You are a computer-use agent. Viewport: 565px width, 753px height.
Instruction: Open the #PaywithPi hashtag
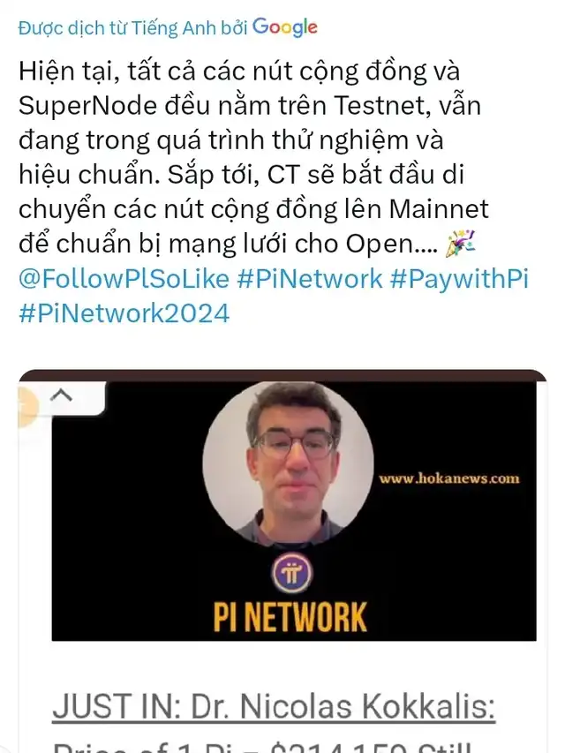click(459, 279)
